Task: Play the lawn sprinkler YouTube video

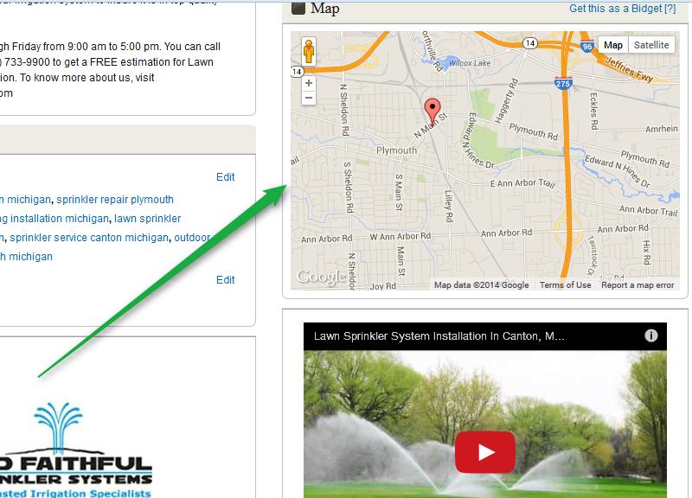Action: (x=485, y=452)
